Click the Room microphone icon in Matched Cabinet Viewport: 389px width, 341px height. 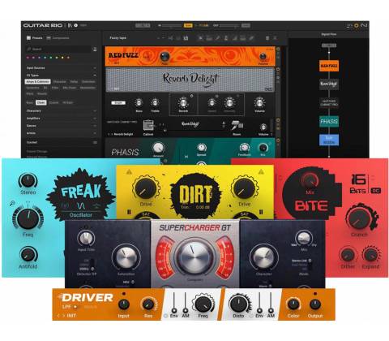pos(237,126)
